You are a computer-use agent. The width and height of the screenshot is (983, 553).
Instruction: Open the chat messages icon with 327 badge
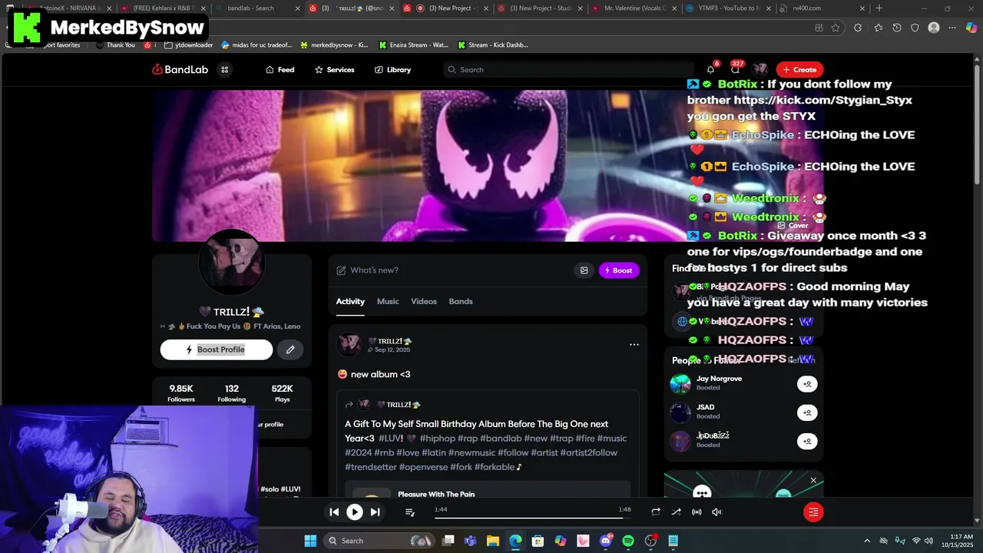click(x=735, y=70)
